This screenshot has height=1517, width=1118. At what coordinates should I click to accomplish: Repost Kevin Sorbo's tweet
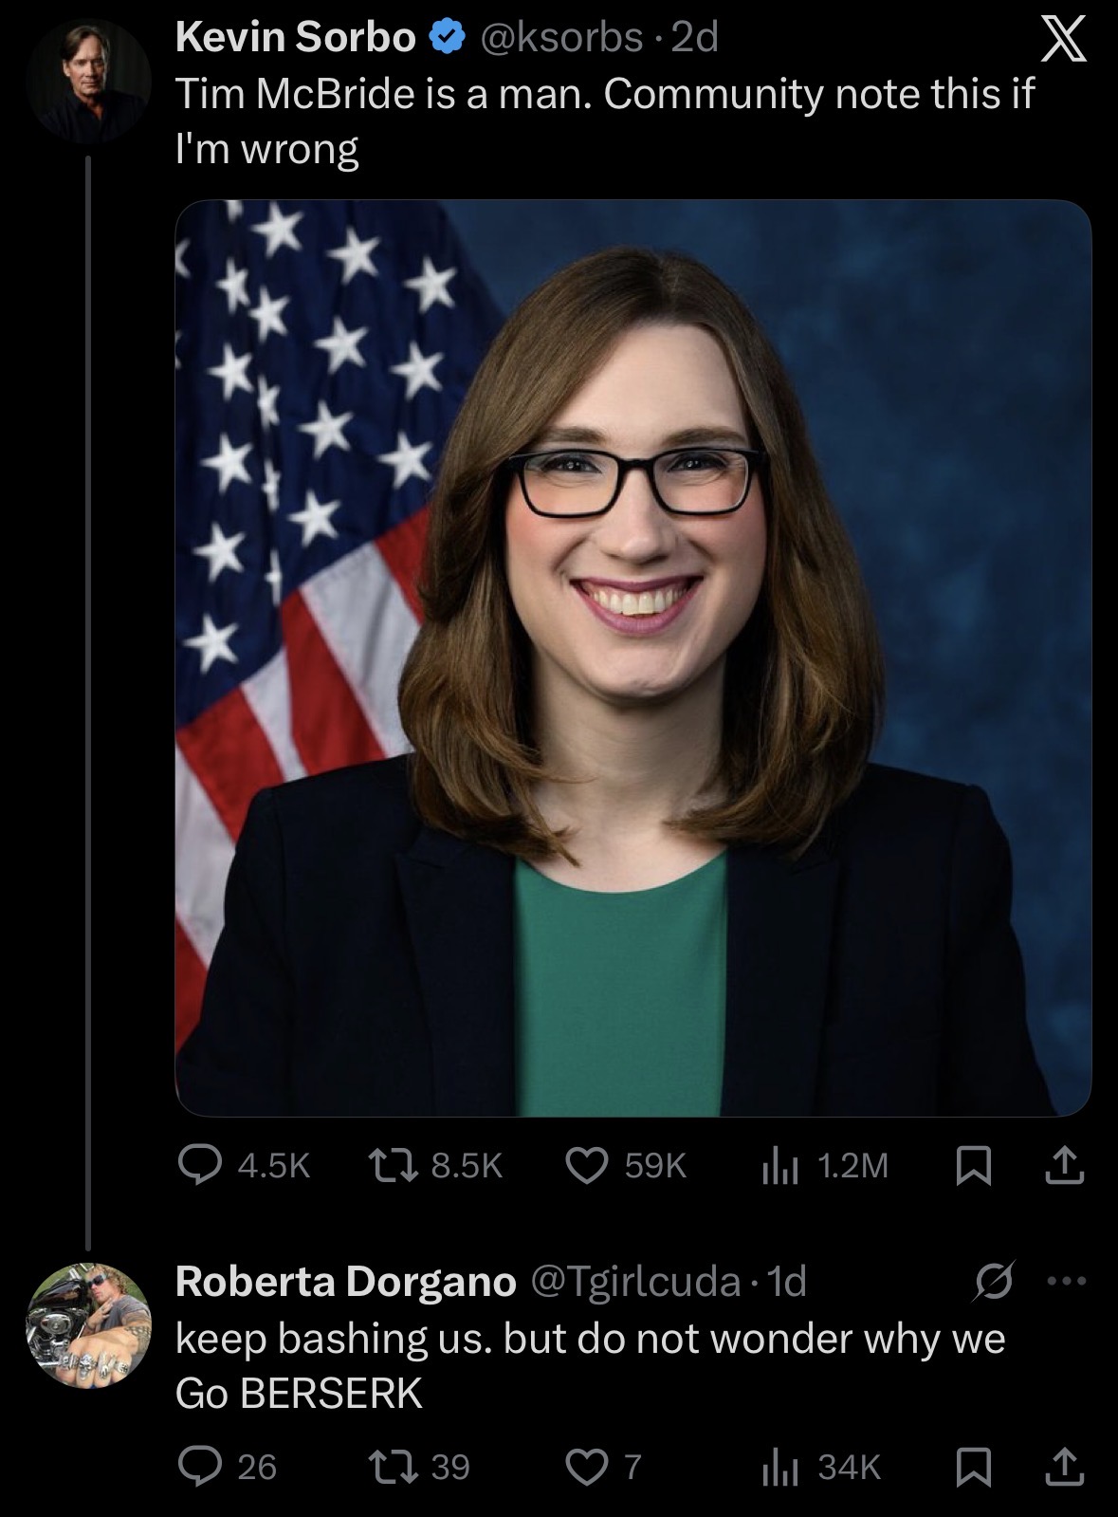pyautogui.click(x=436, y=1165)
